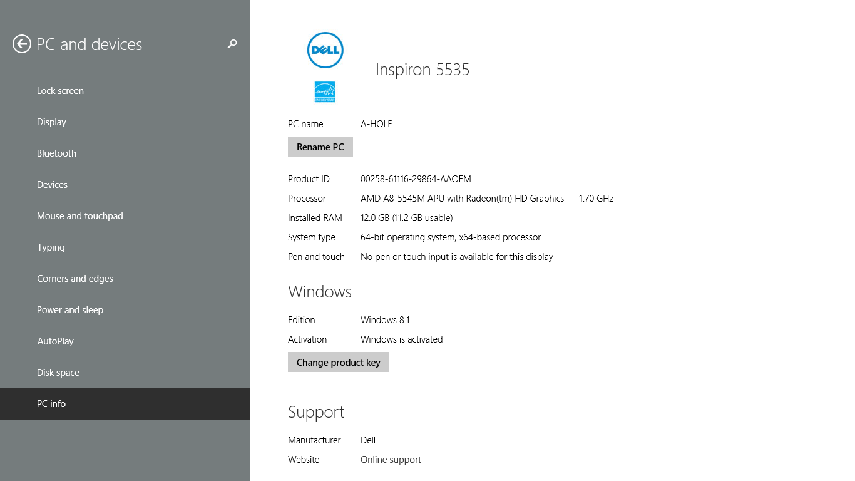This screenshot has height=481, width=855.
Task: Choose Mouse and touchpad
Action: 125,216
